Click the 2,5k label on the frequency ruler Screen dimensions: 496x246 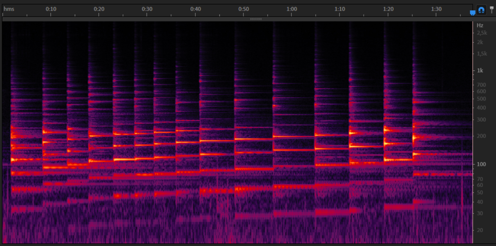(x=482, y=33)
